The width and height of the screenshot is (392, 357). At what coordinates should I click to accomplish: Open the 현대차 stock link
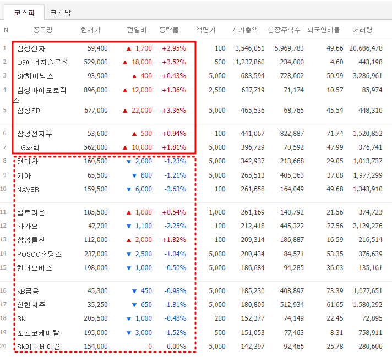click(28, 161)
